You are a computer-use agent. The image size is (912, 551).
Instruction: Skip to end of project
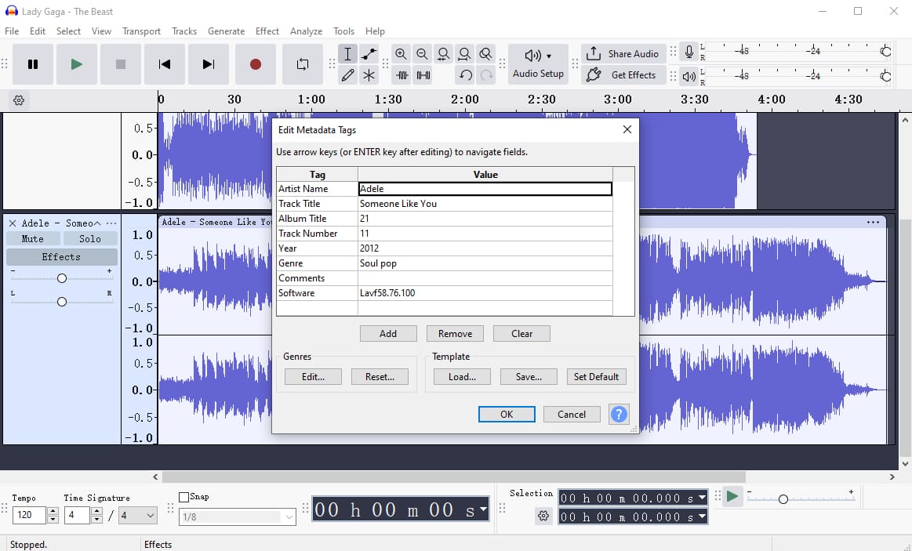(209, 64)
